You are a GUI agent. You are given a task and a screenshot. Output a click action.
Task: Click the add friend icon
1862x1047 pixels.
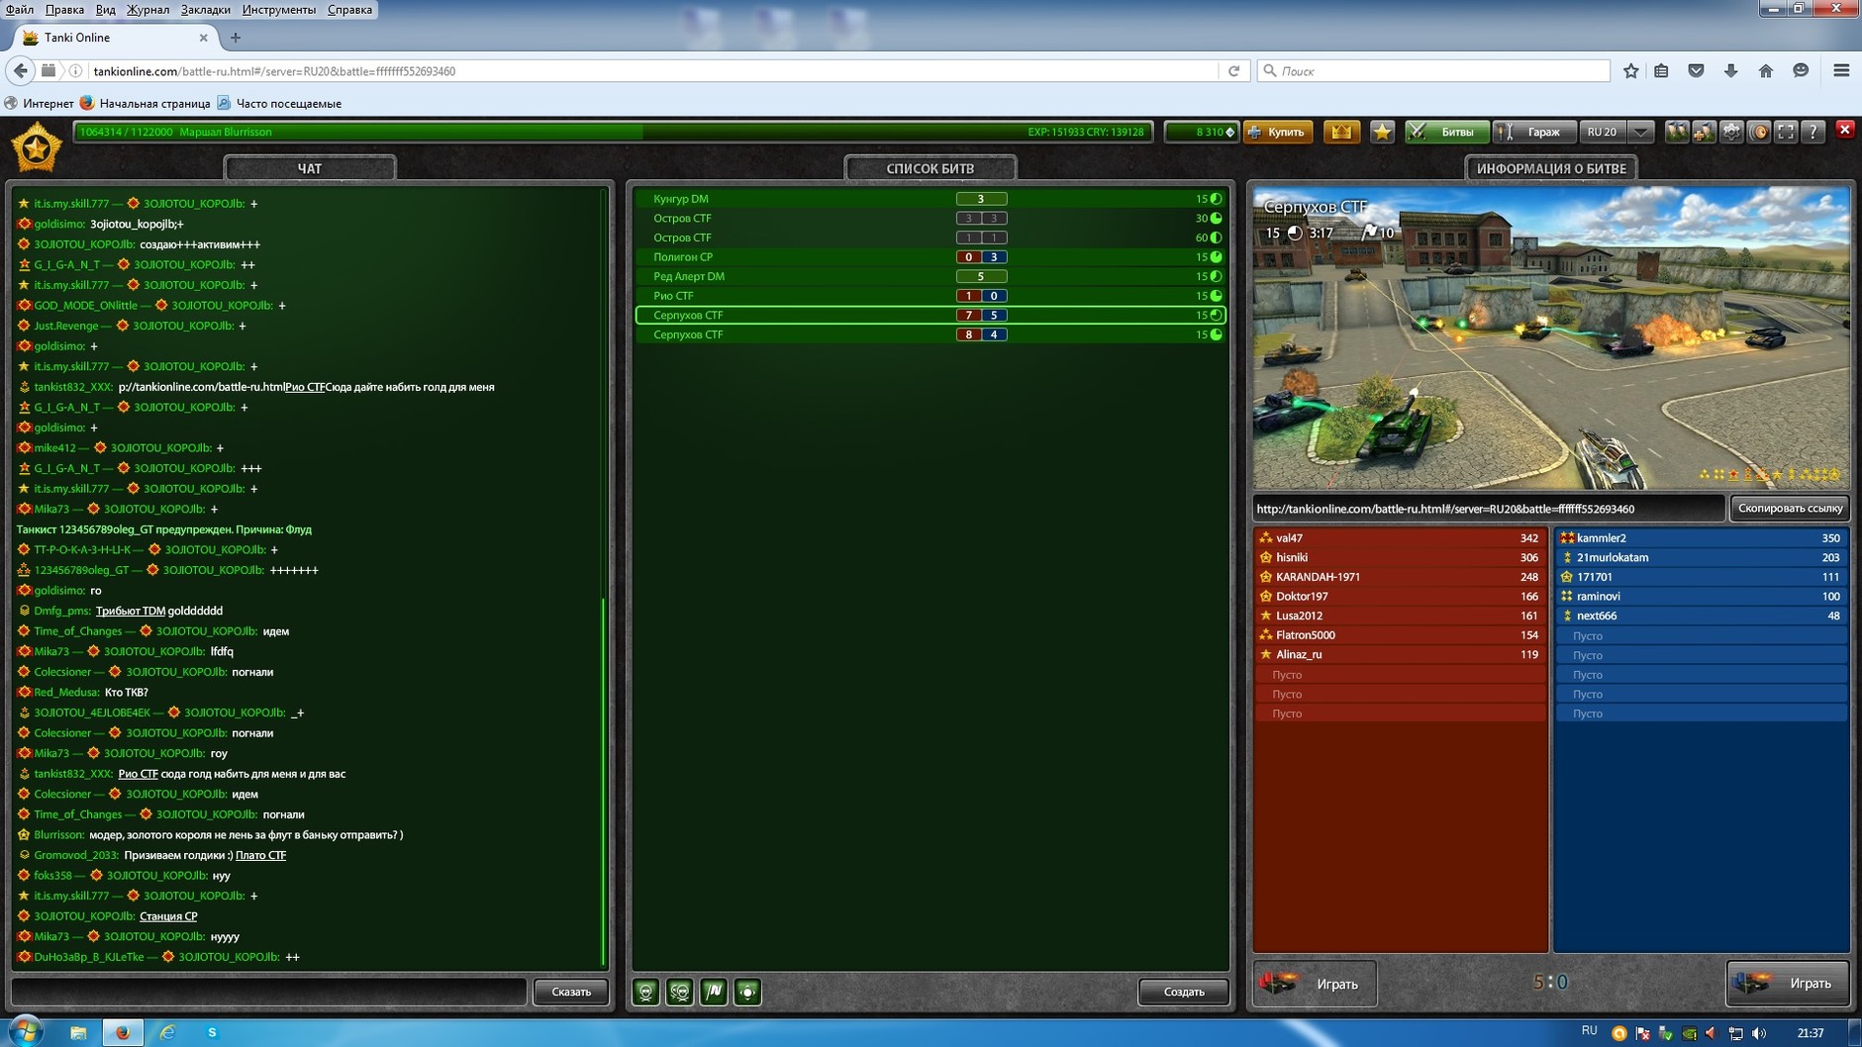(1704, 132)
